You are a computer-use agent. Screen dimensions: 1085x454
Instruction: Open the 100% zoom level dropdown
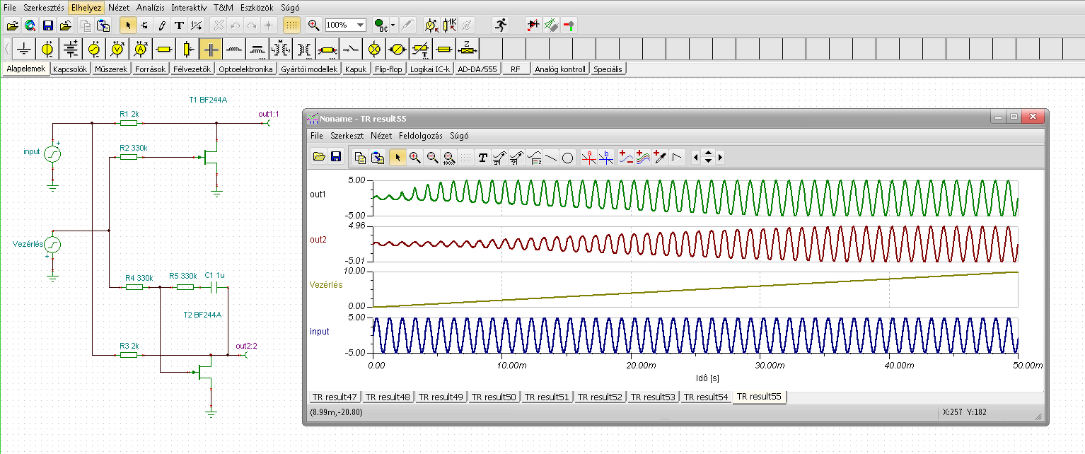tap(361, 25)
